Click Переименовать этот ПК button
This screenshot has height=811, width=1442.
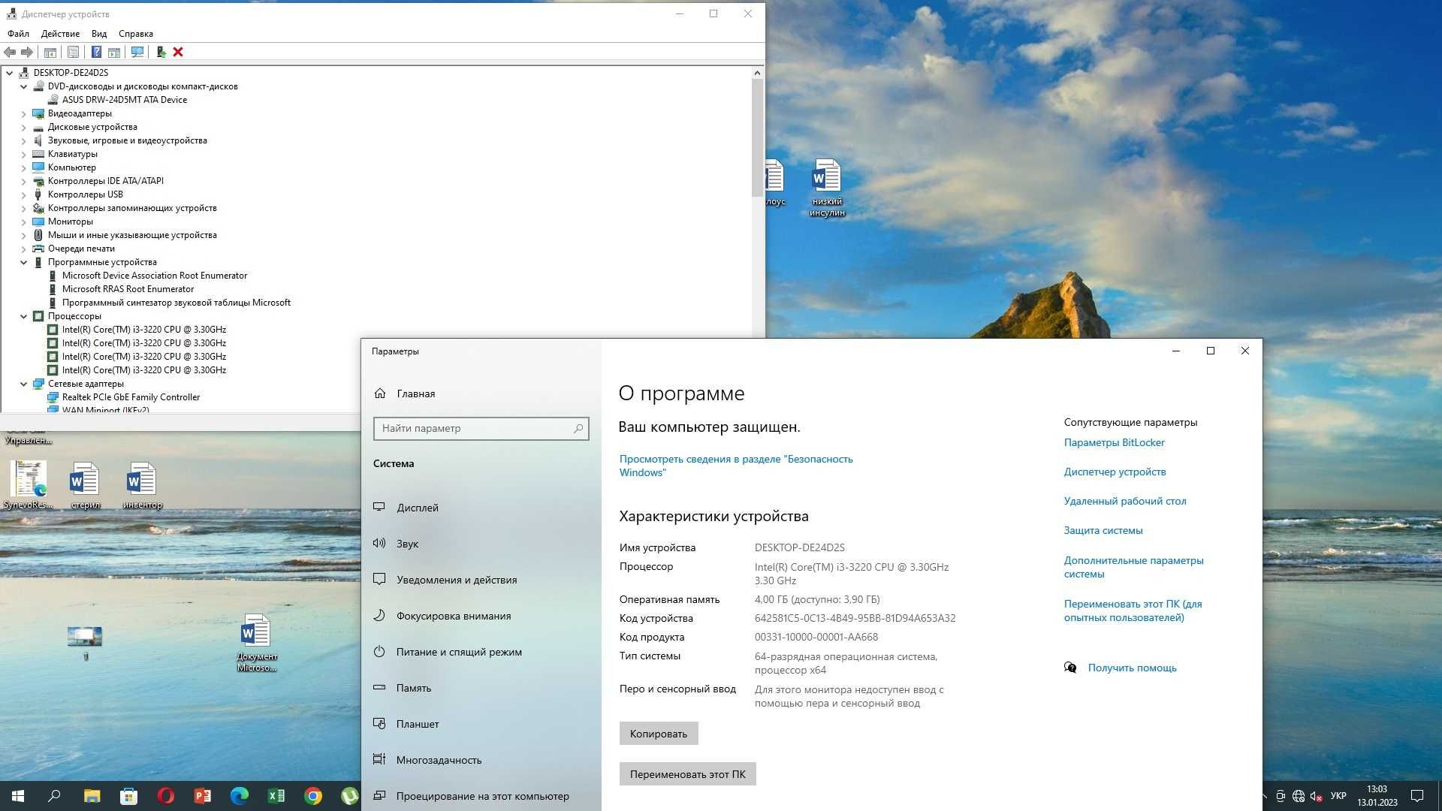(687, 774)
